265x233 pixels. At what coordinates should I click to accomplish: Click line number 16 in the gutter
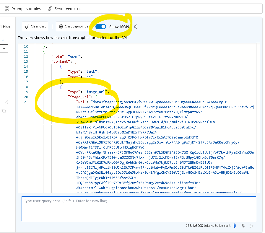pyautogui.click(x=26, y=77)
